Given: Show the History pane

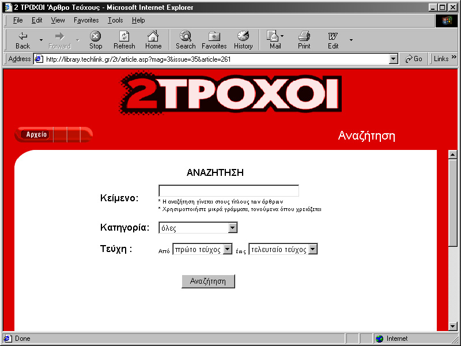Looking at the screenshot, I should 243,40.
